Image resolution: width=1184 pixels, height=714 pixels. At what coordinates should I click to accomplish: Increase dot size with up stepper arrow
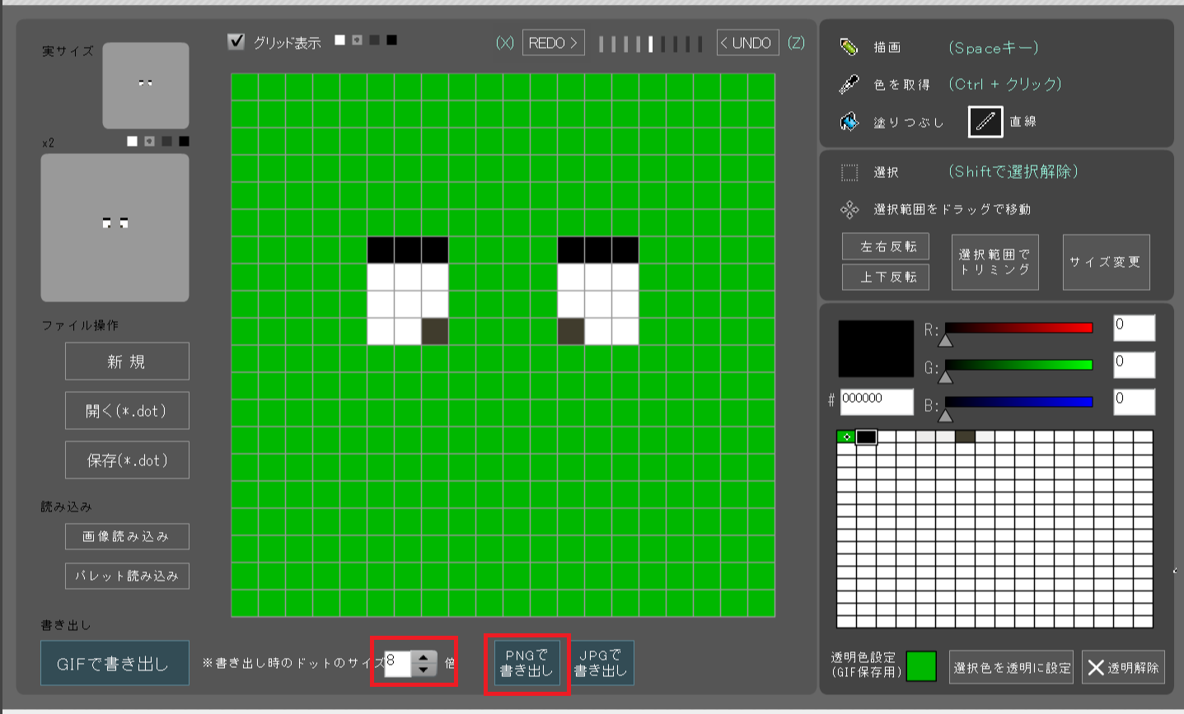(x=424, y=657)
